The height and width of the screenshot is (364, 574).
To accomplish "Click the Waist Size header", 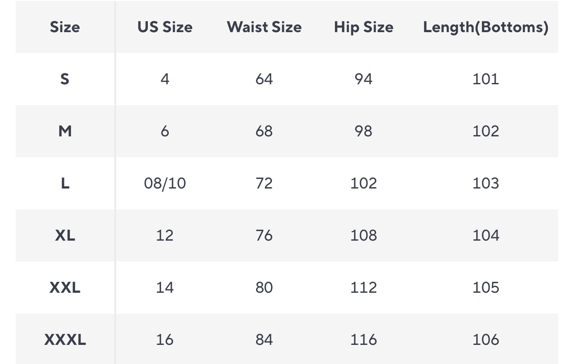I will (x=264, y=27).
